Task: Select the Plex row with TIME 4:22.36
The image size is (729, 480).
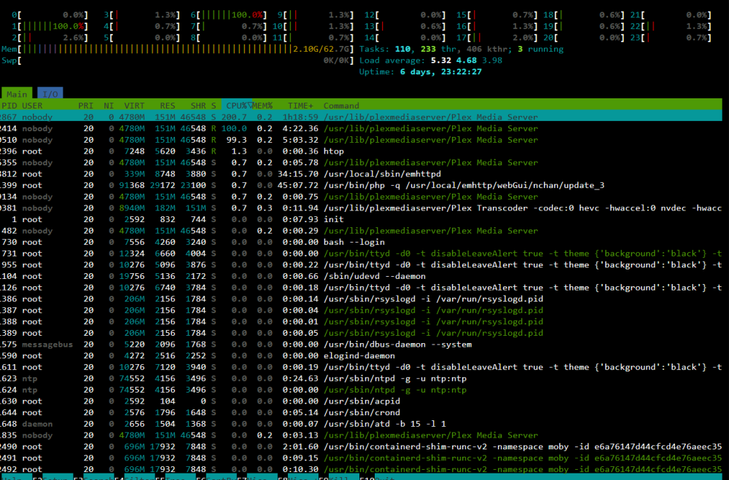Action: pos(362,128)
